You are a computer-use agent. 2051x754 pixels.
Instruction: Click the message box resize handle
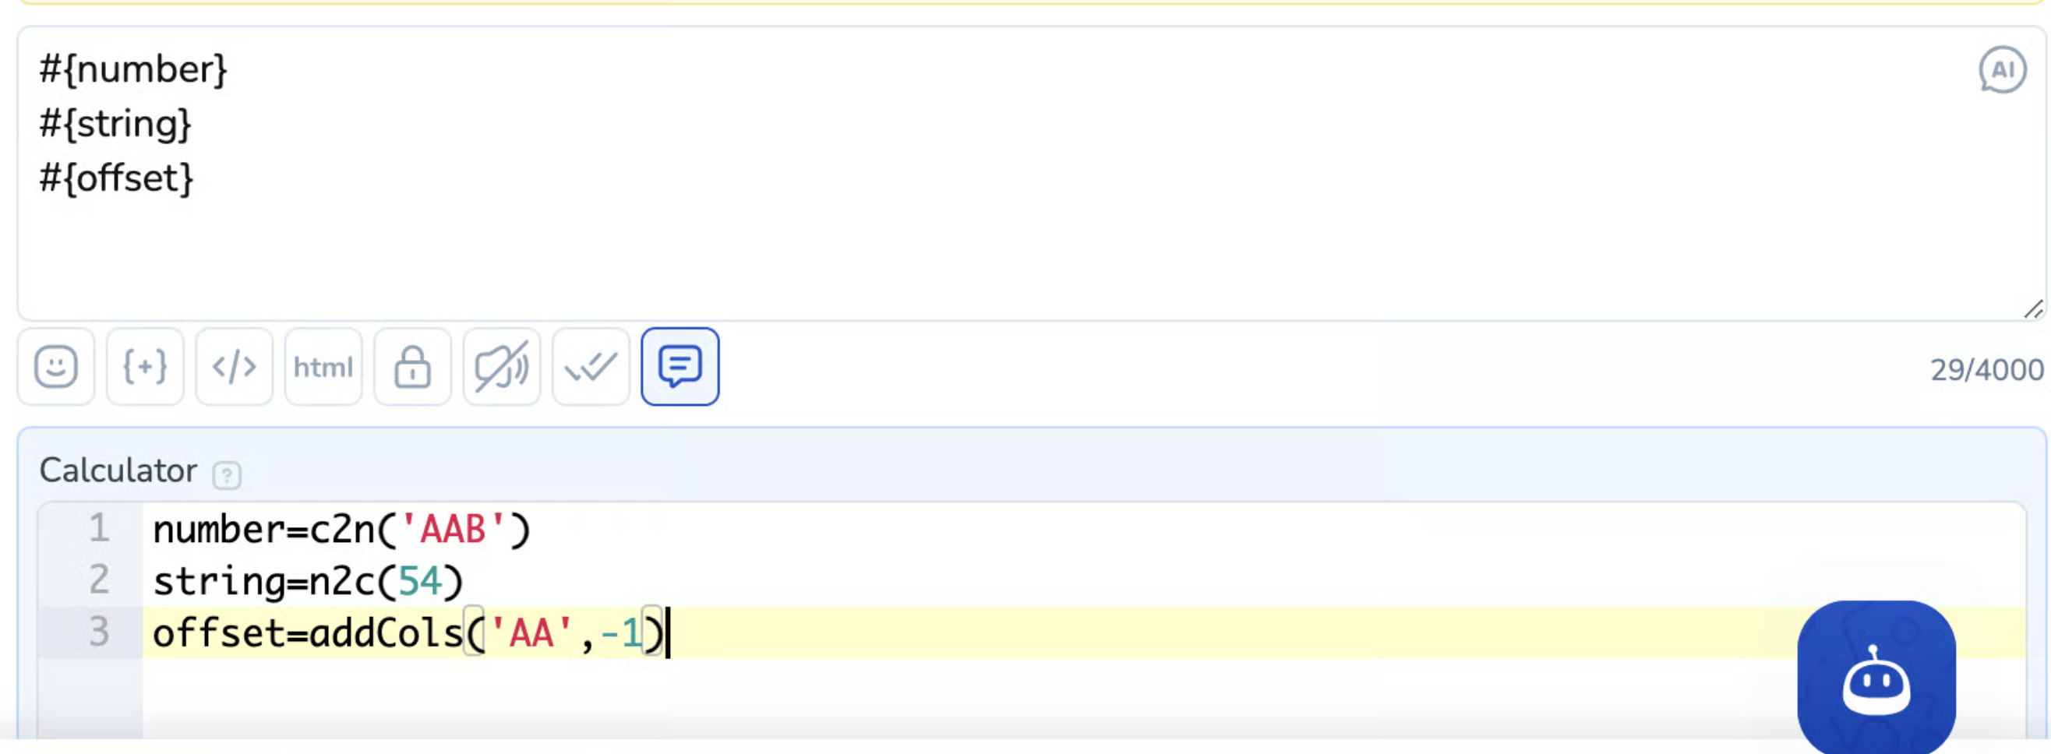2032,309
